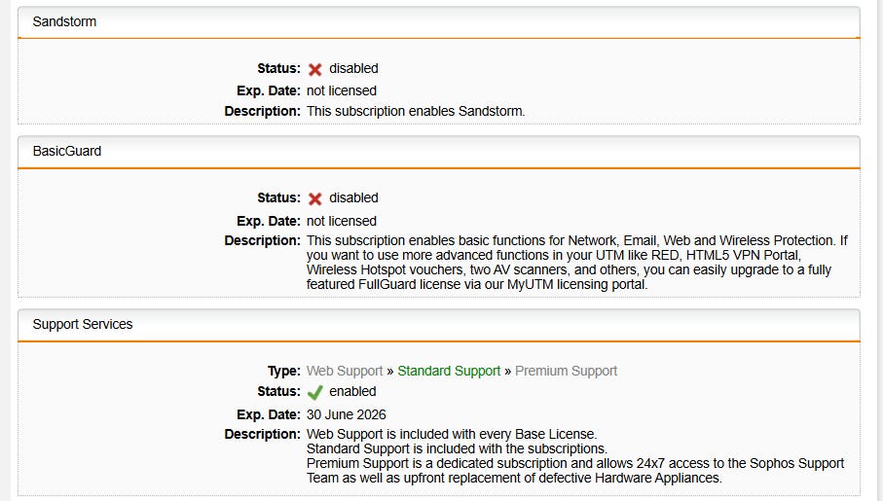Viewport: 883px width, 501px height.
Task: Click the 'disabled' status text under Sandstorm
Action: point(353,68)
